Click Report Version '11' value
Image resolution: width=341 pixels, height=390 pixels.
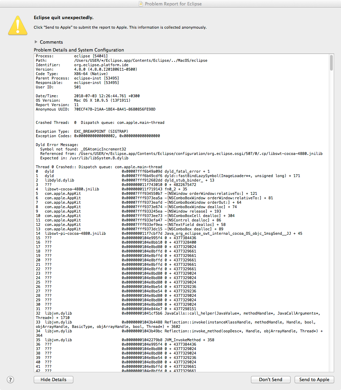[x=76, y=105]
